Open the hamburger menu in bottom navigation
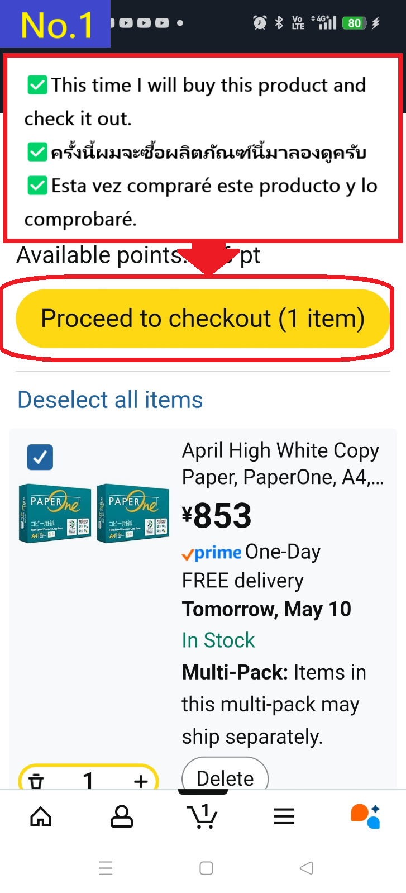This screenshot has height=893, width=406. (x=284, y=816)
